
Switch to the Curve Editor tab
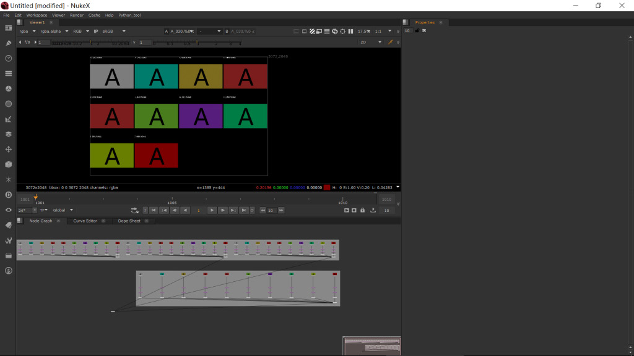point(85,221)
